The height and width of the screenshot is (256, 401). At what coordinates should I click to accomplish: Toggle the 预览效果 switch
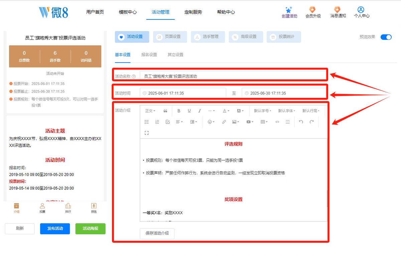tap(386, 37)
